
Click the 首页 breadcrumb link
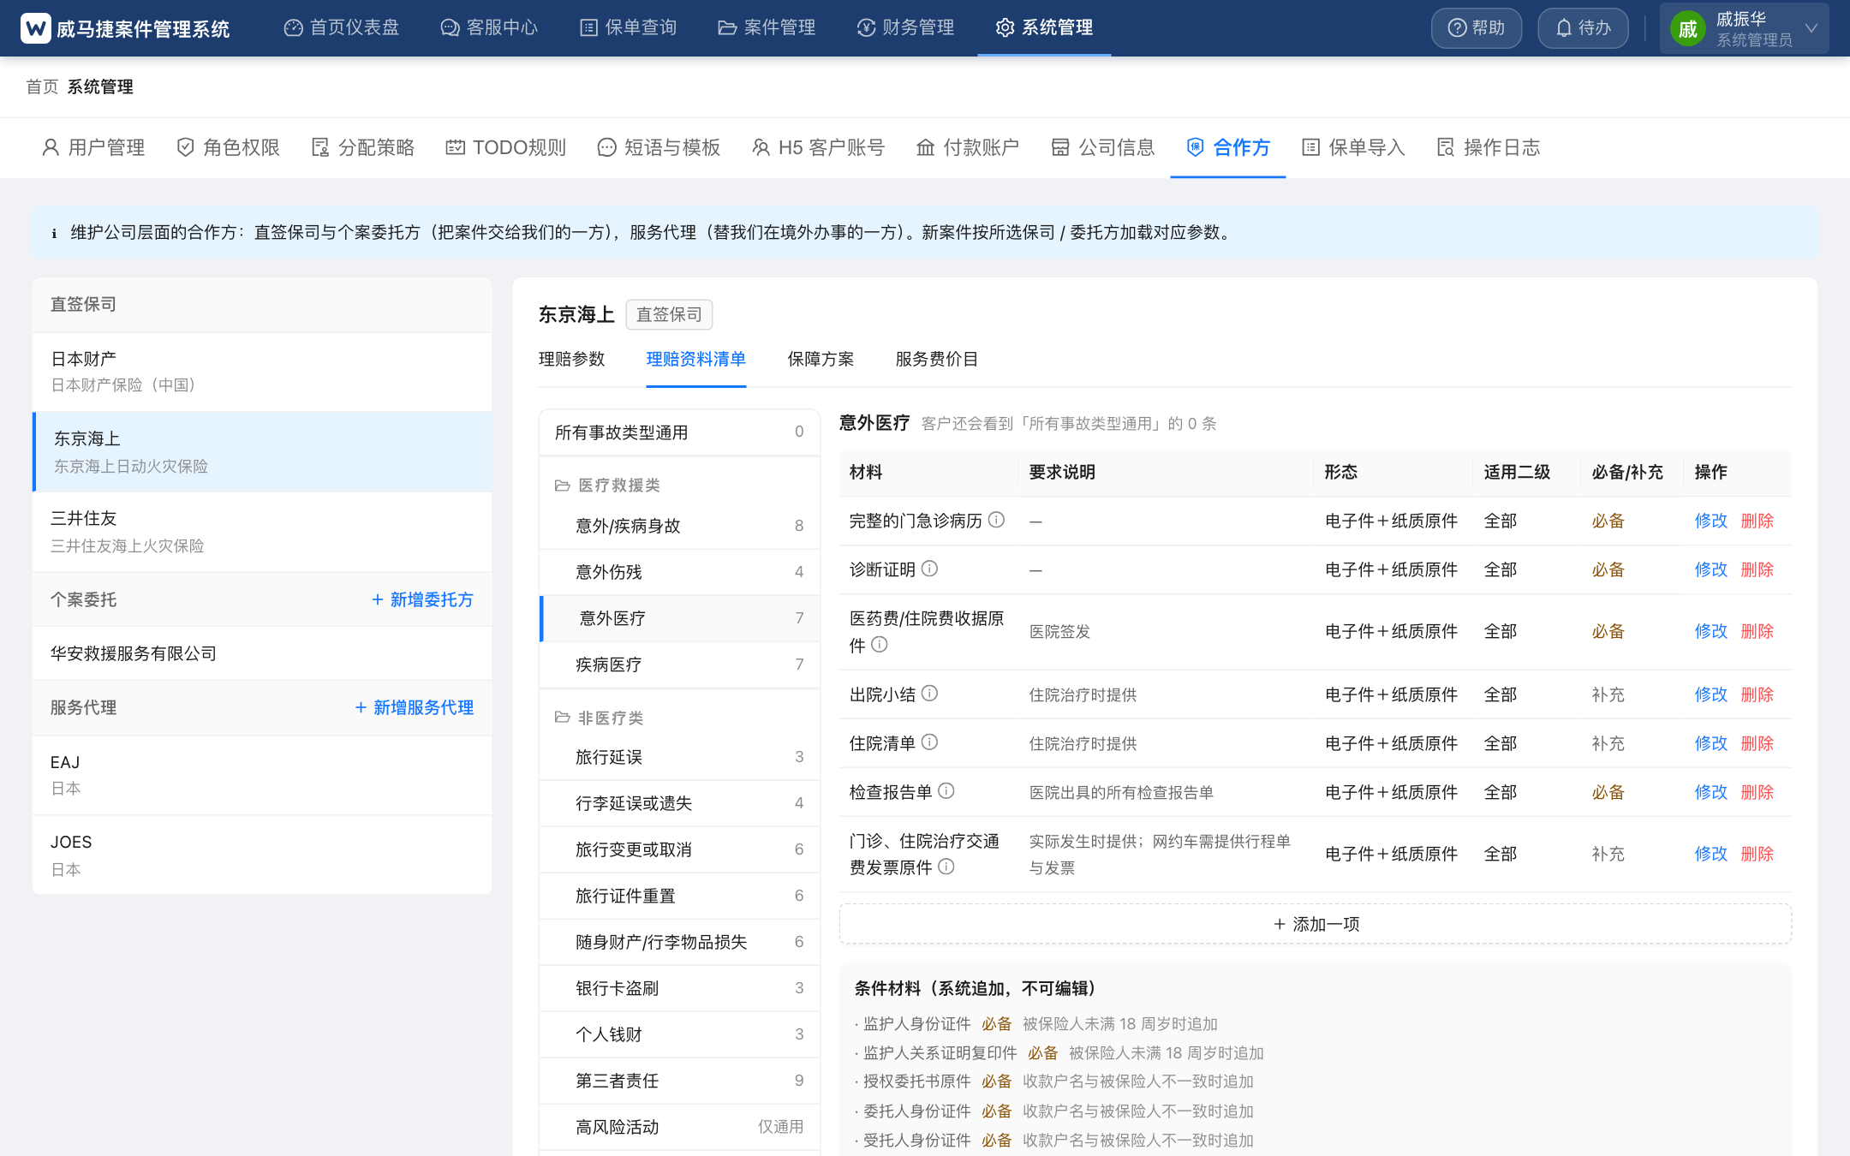42,86
